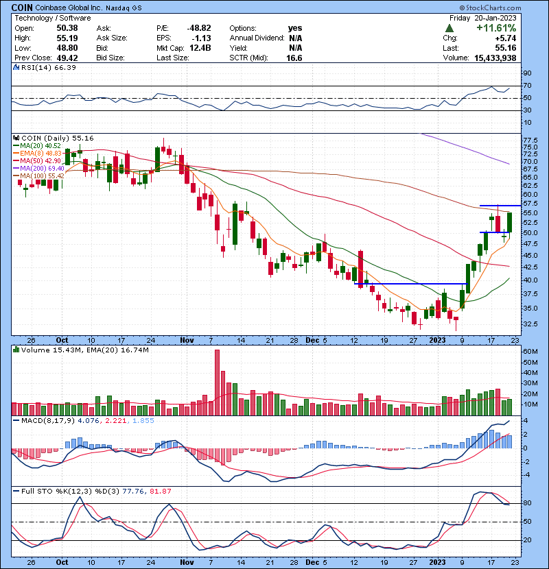The image size is (549, 569).
Task: Click the 32.5 price label on right axis
Action: 531,324
